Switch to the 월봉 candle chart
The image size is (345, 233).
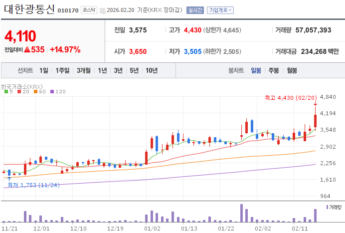click(292, 70)
